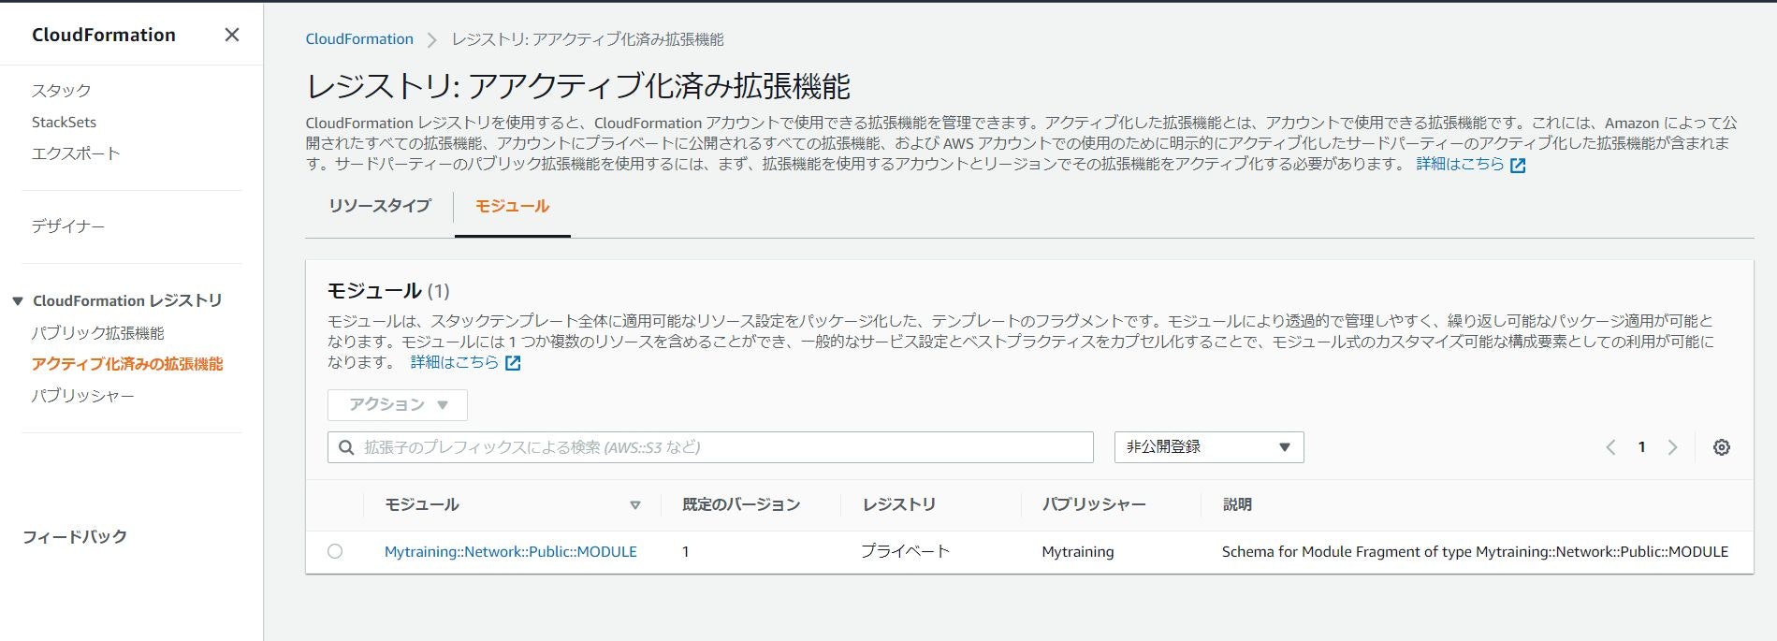The height and width of the screenshot is (641, 1777).
Task: Close the CloudFormation side navigation panel
Action: click(232, 35)
